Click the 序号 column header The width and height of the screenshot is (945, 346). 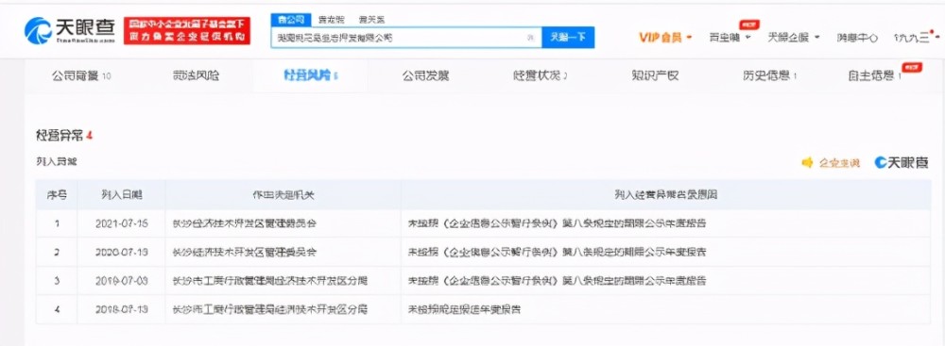pyautogui.click(x=57, y=195)
